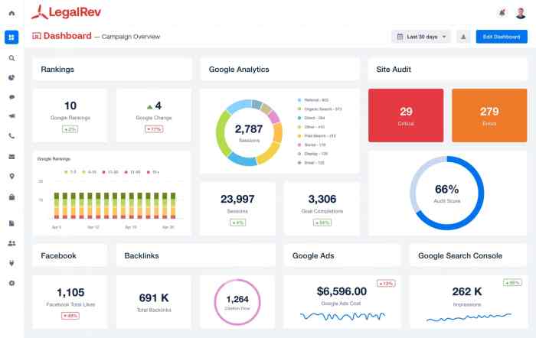The height and width of the screenshot is (338, 536).
Task: Click the notifications bell icon
Action: click(502, 13)
